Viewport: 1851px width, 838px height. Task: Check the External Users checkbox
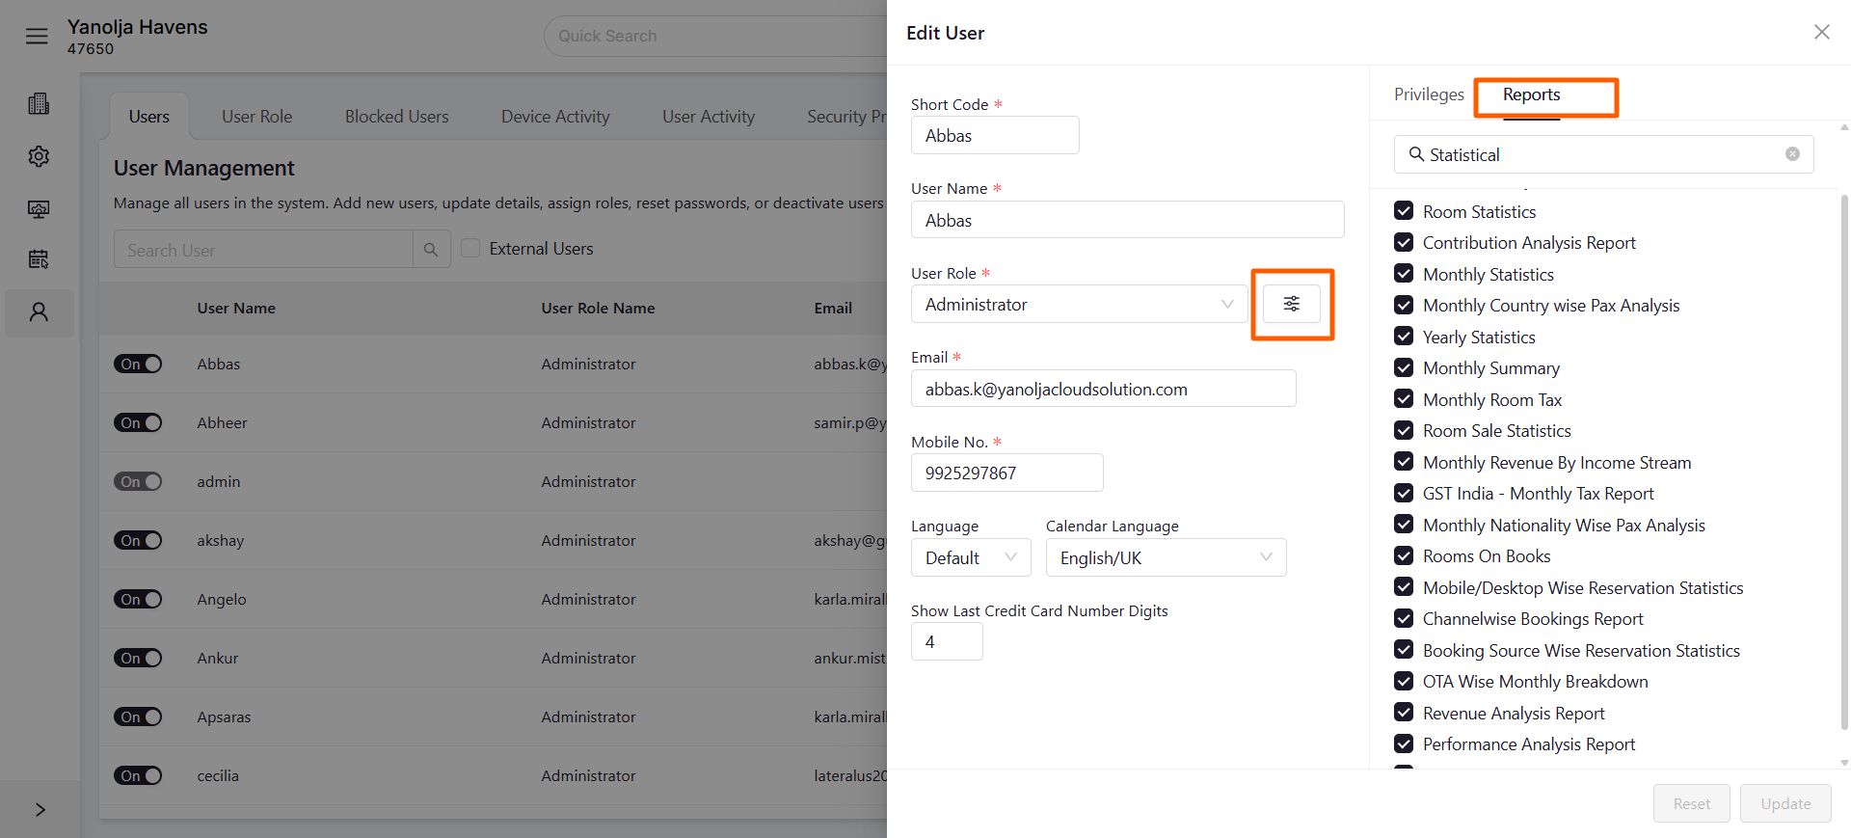click(x=470, y=248)
